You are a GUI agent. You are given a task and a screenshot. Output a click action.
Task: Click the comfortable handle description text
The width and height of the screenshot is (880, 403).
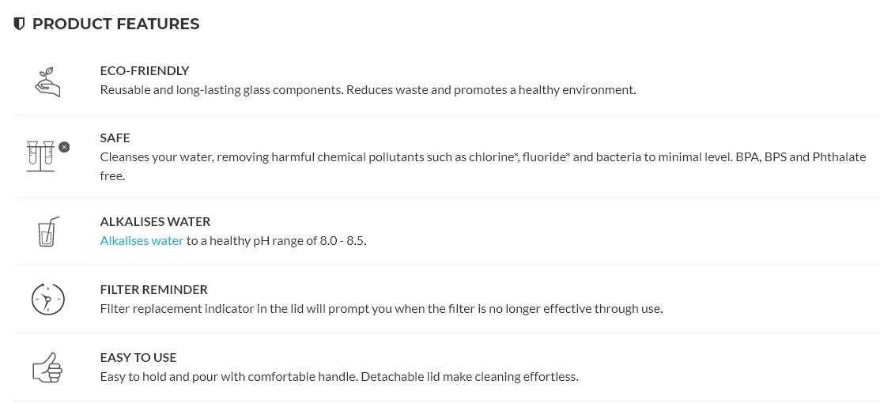(339, 376)
